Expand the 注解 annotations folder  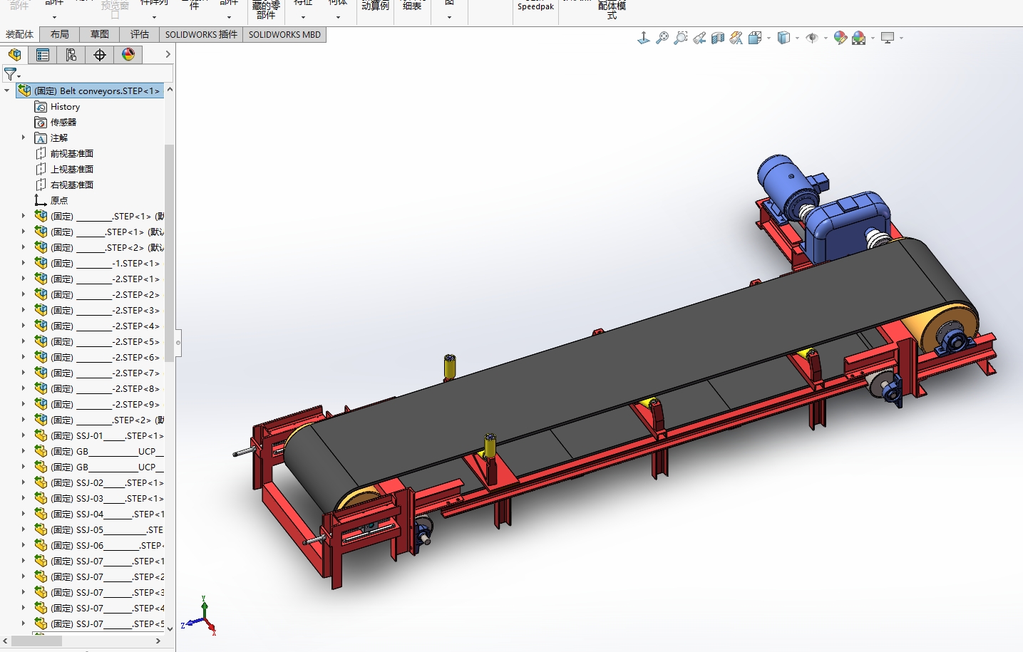tap(24, 138)
